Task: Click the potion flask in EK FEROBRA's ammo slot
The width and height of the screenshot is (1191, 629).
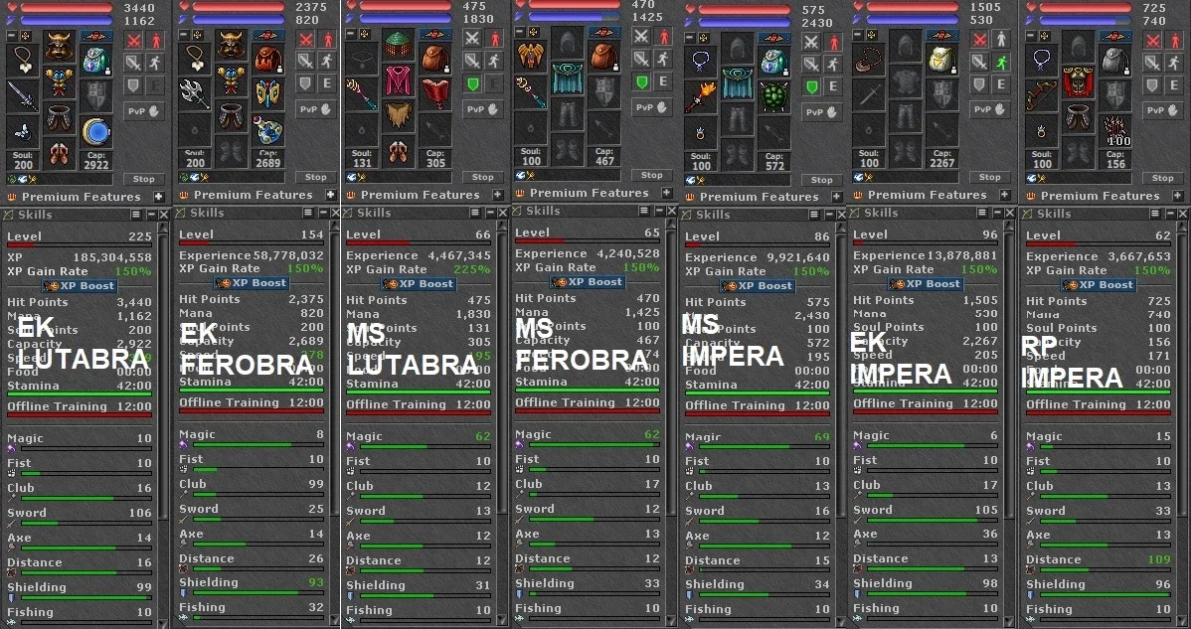Action: [x=268, y=129]
